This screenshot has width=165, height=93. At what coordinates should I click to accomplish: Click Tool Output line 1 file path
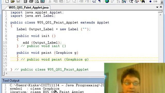[57, 85]
